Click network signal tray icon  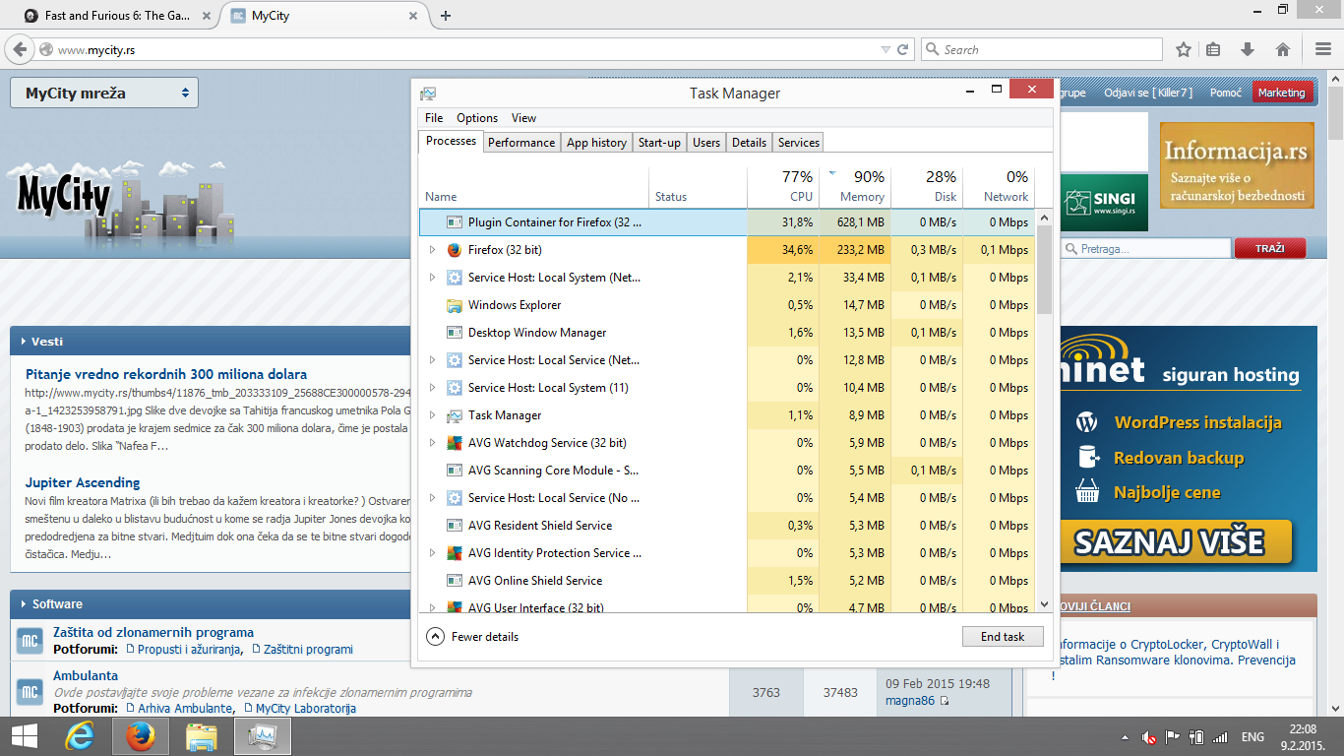tap(1220, 736)
